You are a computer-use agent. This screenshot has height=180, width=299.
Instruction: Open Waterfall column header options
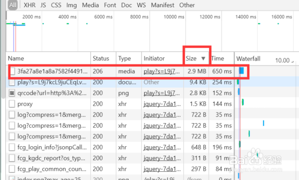[x=248, y=58]
